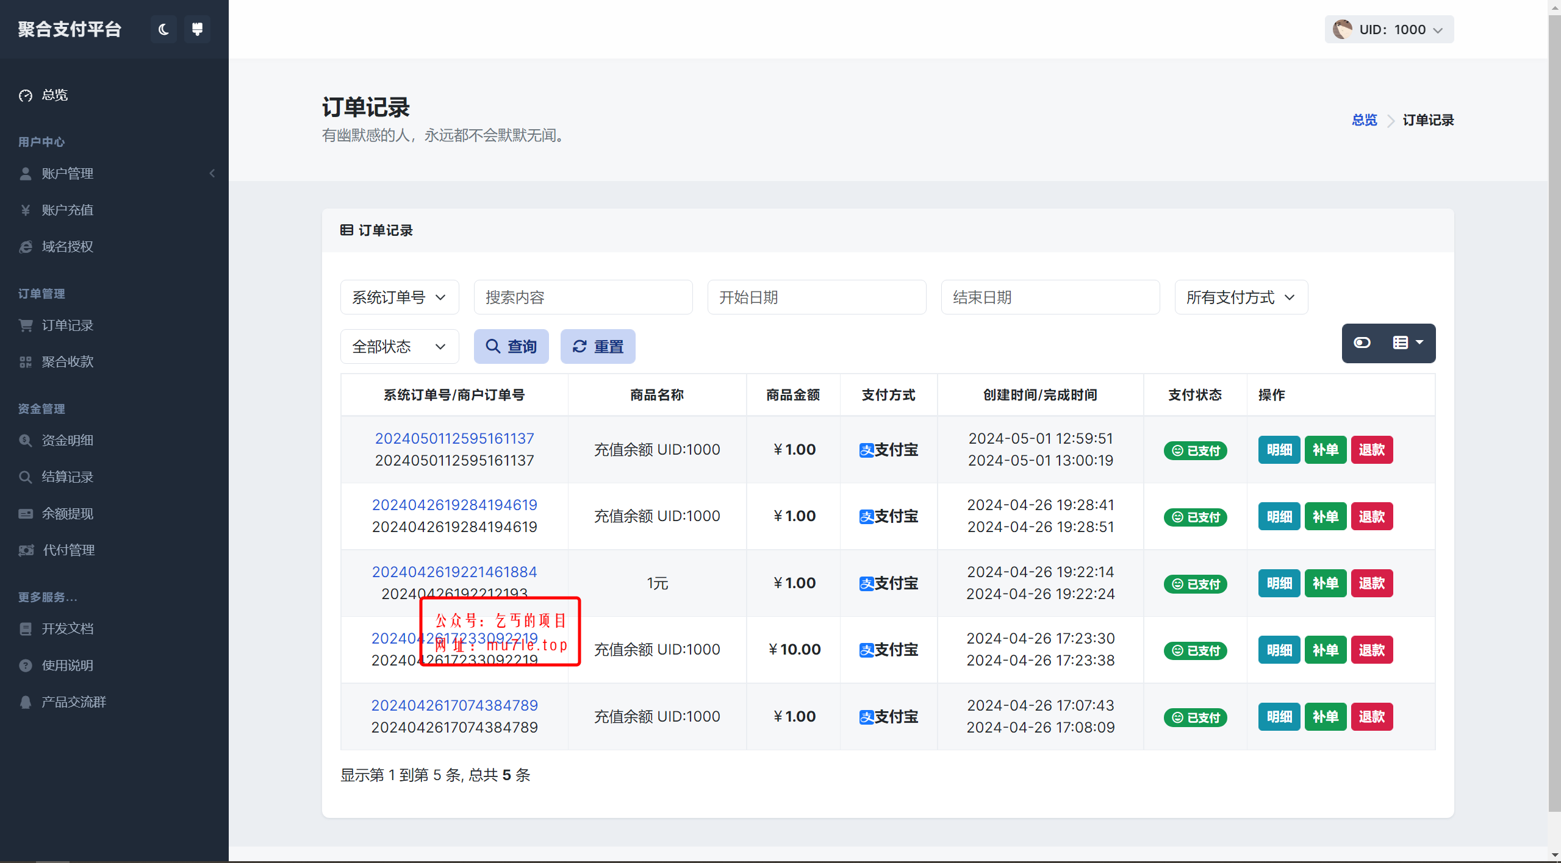Click 退款 for order 2024042617074384789
The width and height of the screenshot is (1561, 863).
(1372, 717)
